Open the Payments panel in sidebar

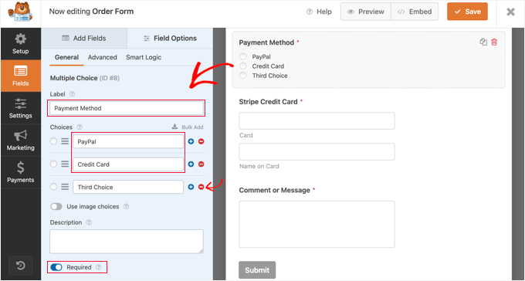[x=20, y=172]
